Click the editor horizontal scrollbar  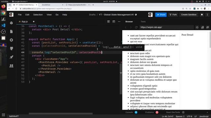point(61,114)
